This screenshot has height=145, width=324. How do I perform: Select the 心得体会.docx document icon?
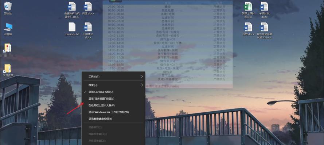point(88,30)
